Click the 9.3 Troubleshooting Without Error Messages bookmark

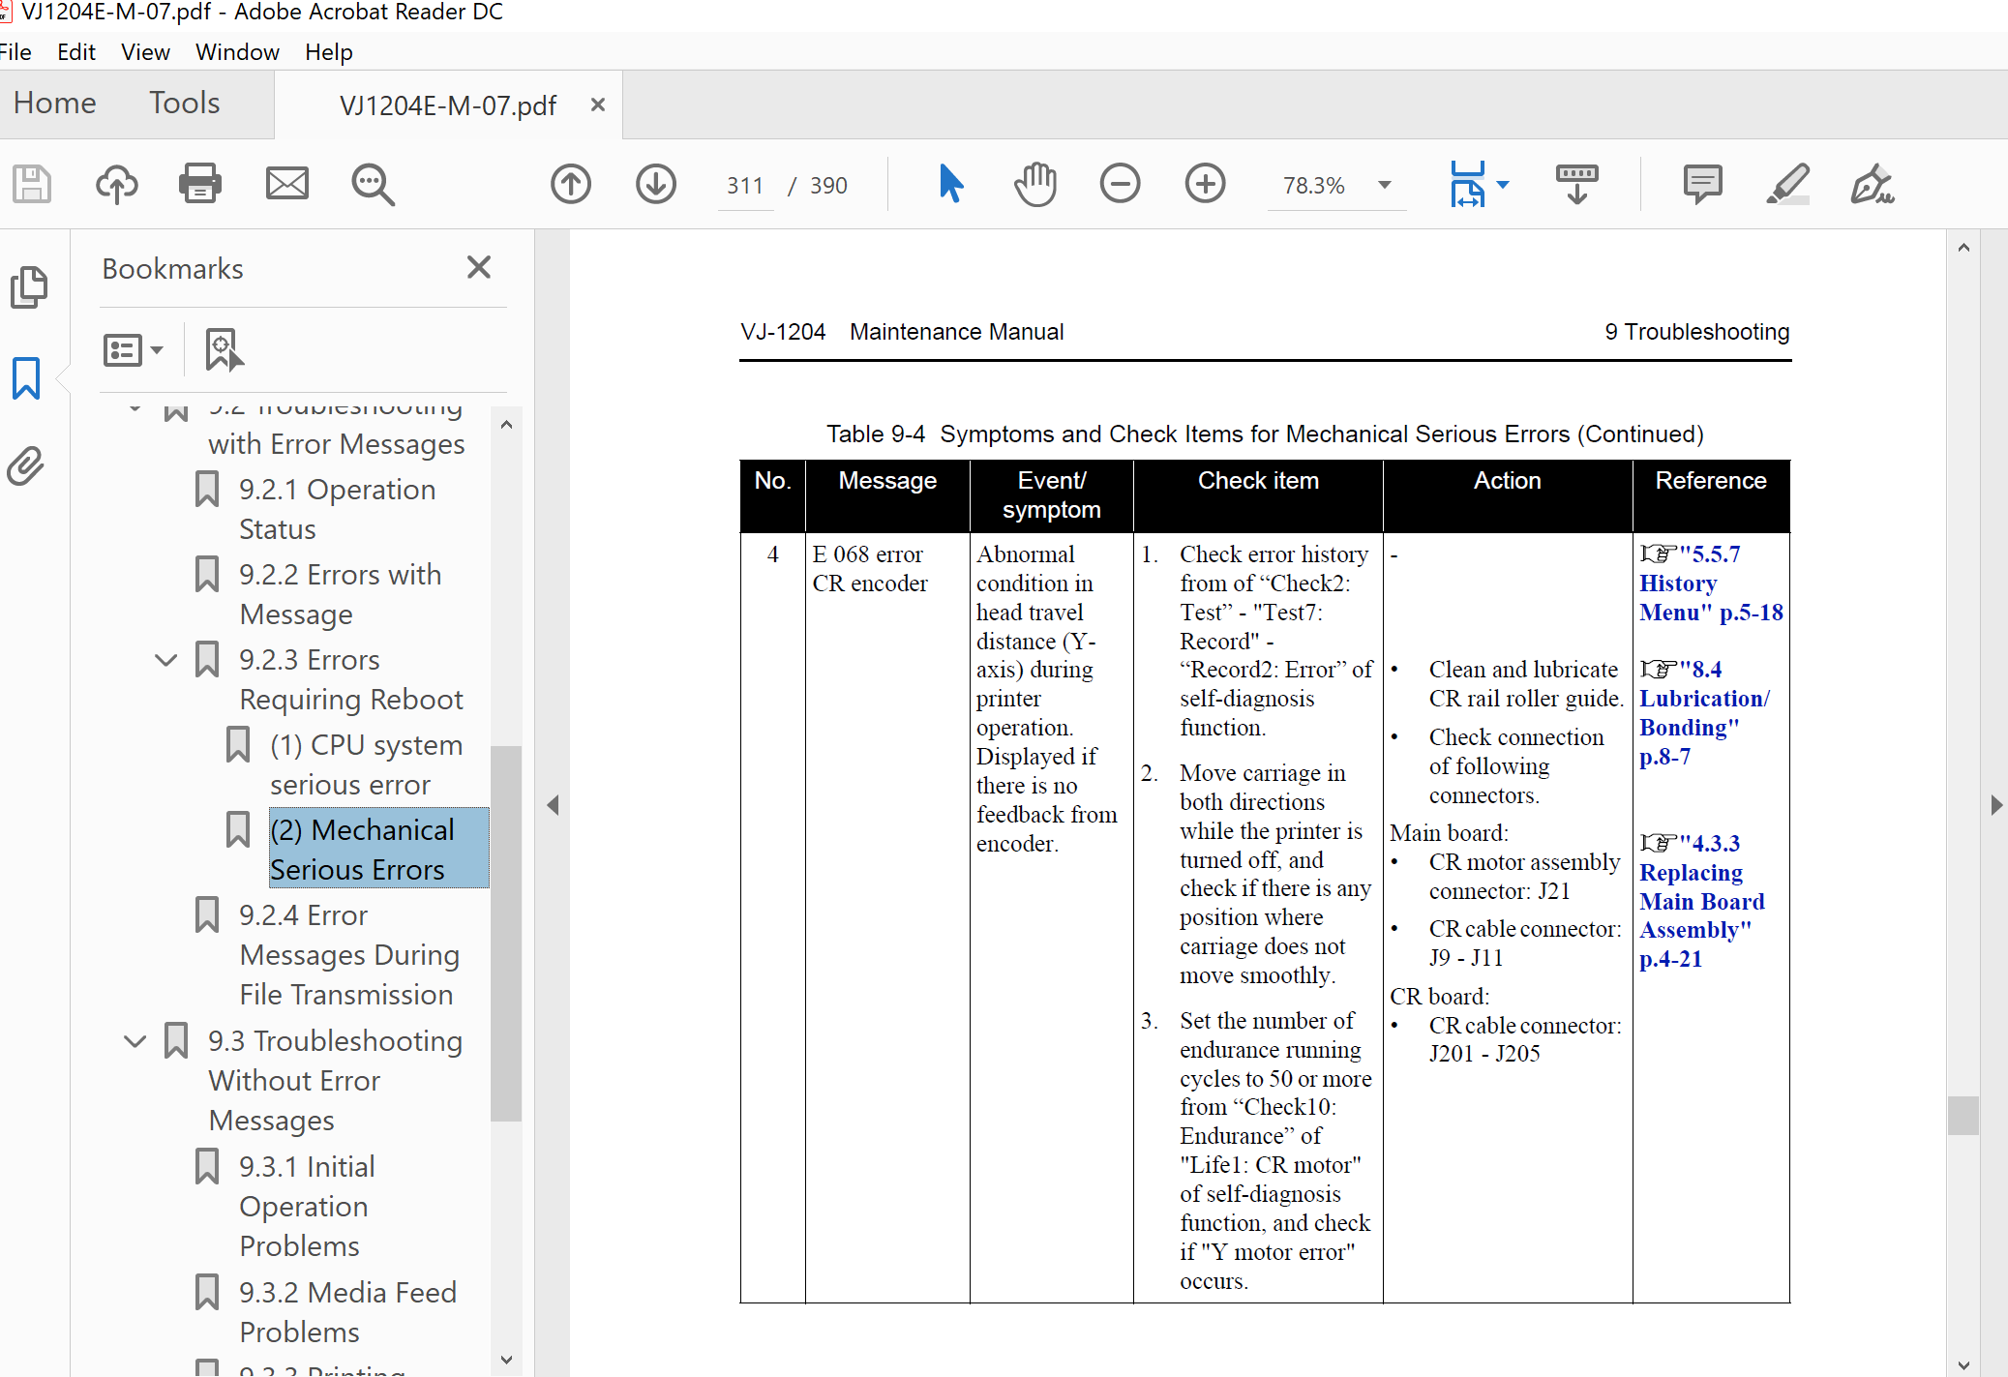click(335, 1080)
